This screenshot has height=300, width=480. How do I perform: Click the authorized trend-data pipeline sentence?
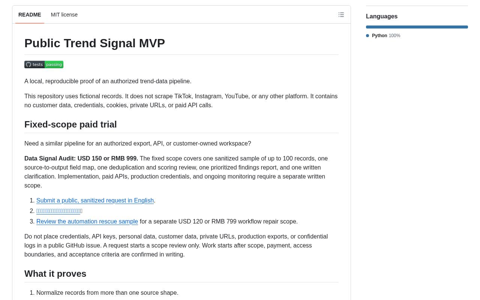108,81
